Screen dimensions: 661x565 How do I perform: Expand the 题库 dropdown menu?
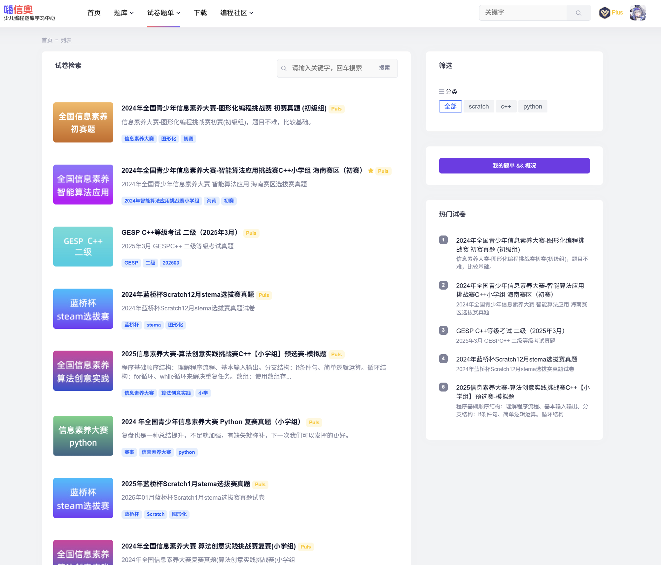point(123,13)
